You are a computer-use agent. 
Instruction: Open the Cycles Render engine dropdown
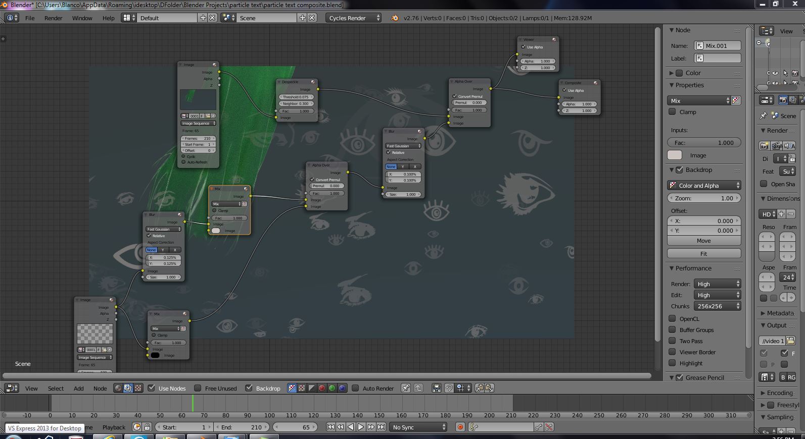[354, 18]
